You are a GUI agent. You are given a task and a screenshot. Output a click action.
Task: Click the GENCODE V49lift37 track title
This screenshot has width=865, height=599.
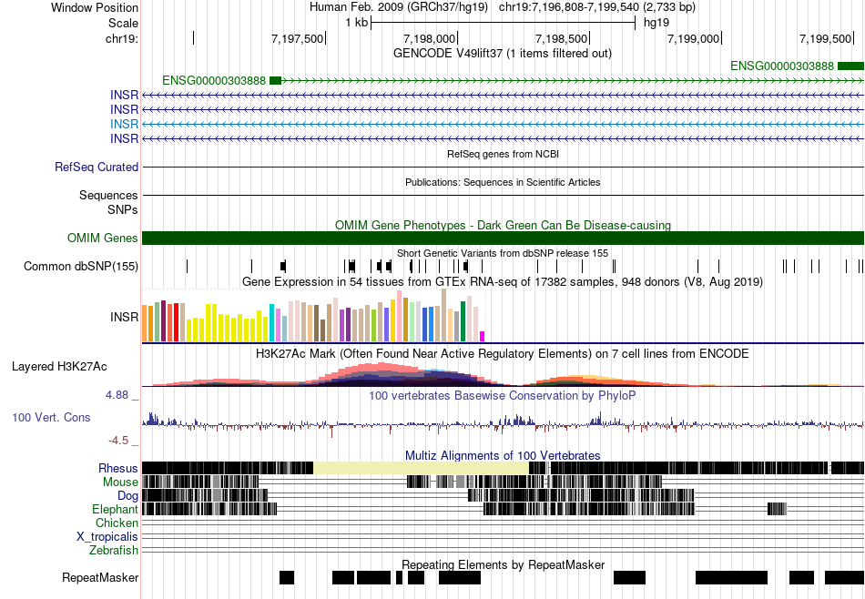(x=503, y=54)
